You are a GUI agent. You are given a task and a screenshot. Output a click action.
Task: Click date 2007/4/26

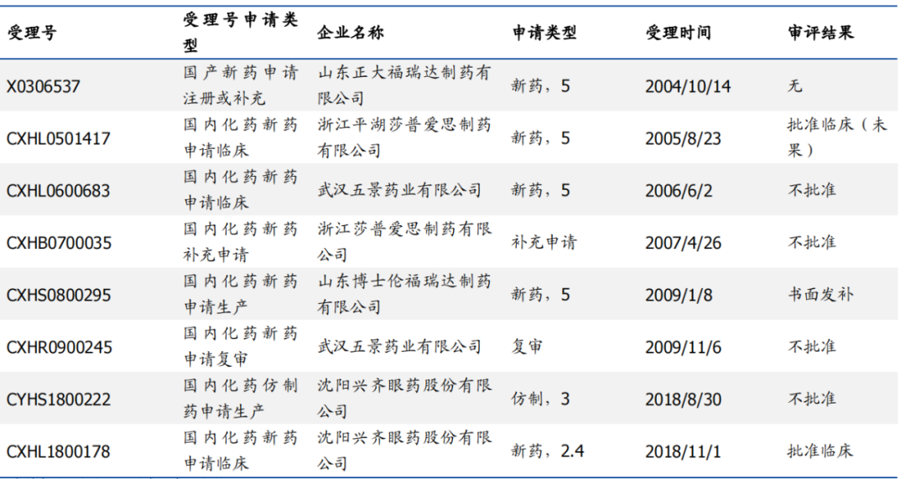click(x=684, y=243)
